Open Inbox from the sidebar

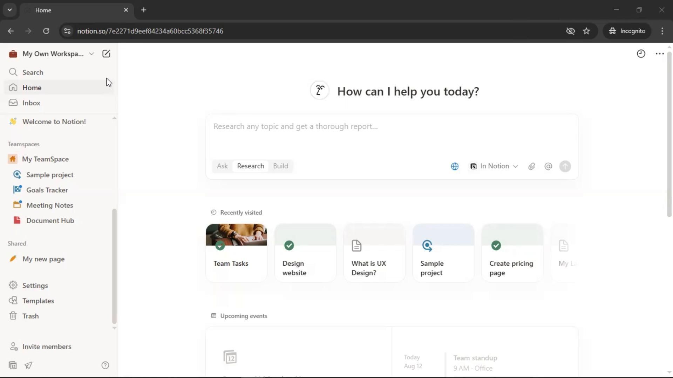click(31, 103)
